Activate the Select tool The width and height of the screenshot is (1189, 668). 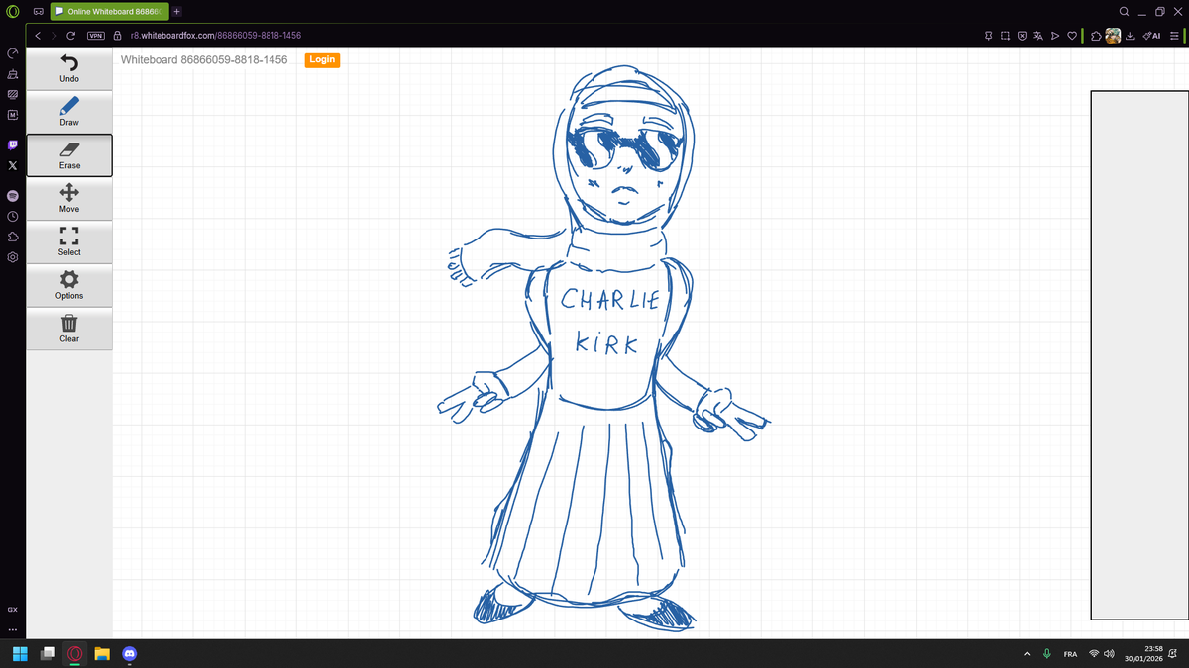(x=69, y=241)
